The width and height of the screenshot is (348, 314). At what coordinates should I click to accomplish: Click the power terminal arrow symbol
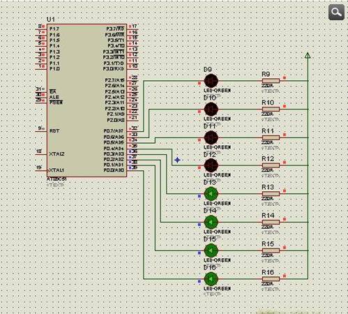(308, 55)
